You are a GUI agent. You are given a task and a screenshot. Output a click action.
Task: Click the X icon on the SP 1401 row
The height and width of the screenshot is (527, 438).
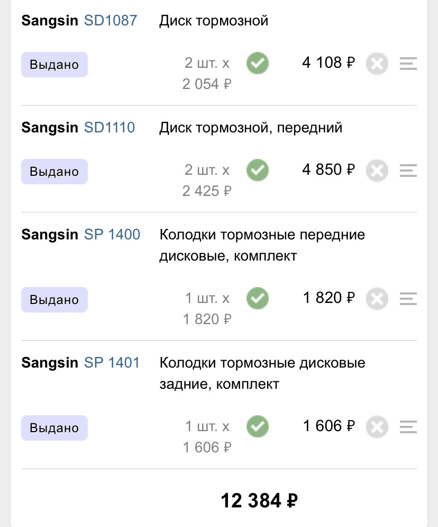pos(377,426)
